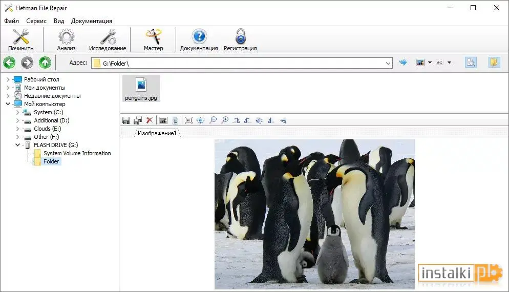Zoom in on the preview image

point(225,120)
